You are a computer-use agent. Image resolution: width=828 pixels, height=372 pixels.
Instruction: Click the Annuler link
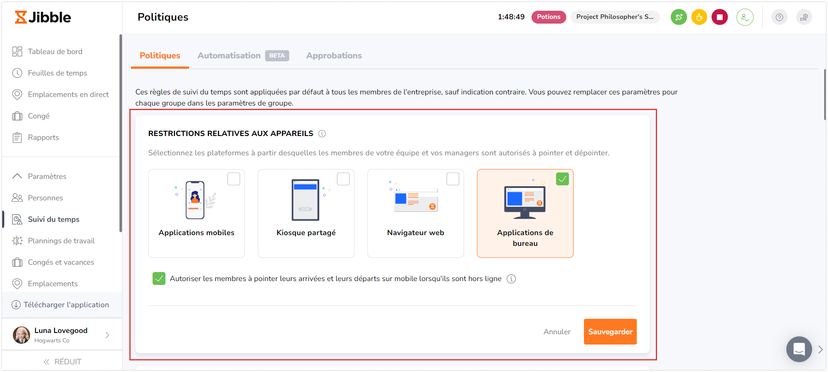pyautogui.click(x=557, y=332)
